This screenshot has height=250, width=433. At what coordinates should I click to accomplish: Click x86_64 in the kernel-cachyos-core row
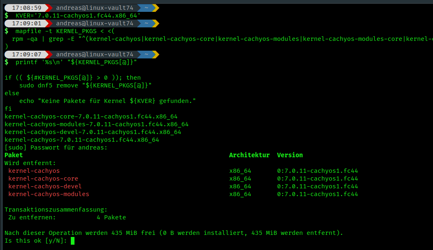pyautogui.click(x=240, y=179)
